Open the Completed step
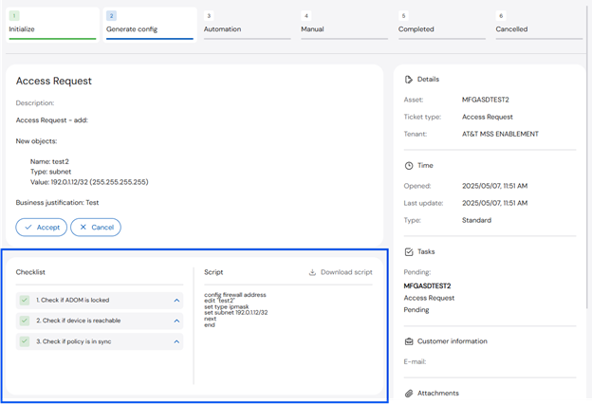 [x=442, y=25]
